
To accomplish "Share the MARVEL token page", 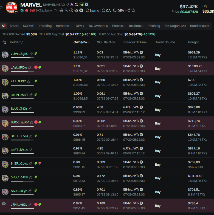I will (x=128, y=10).
